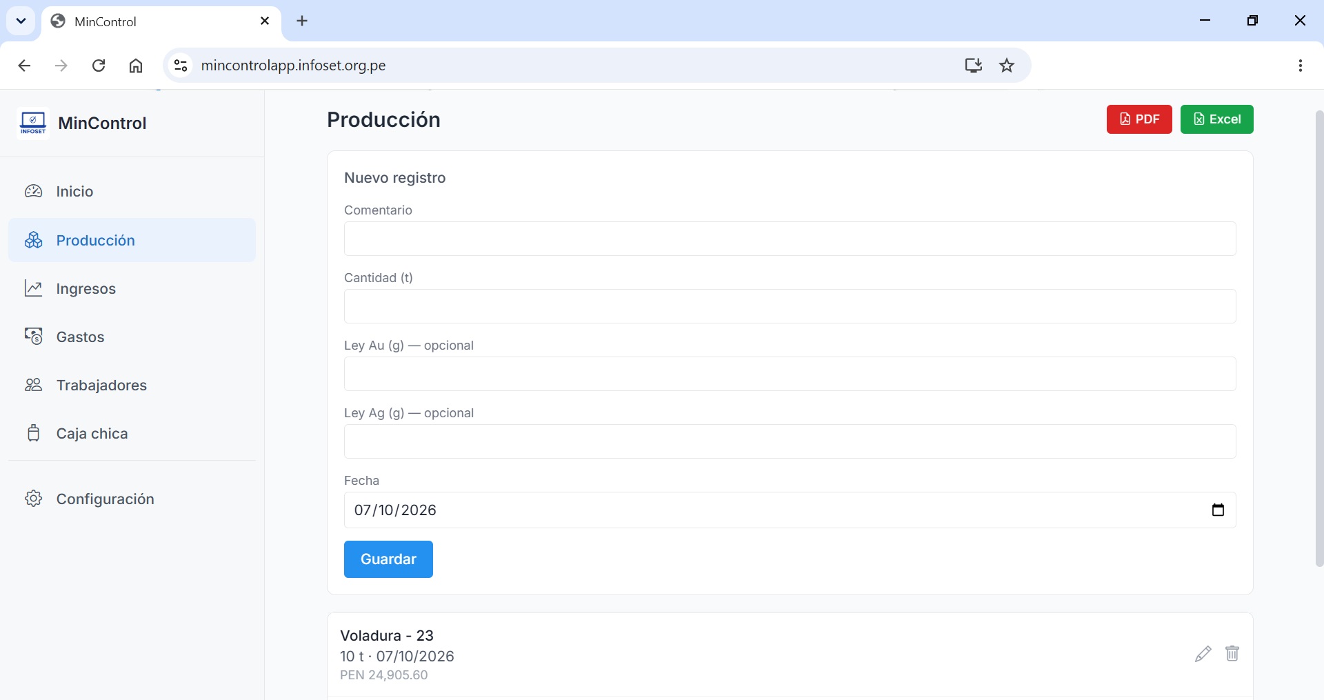The height and width of the screenshot is (700, 1324).
Task: Click the Cantidad (t) field
Action: [x=790, y=306]
